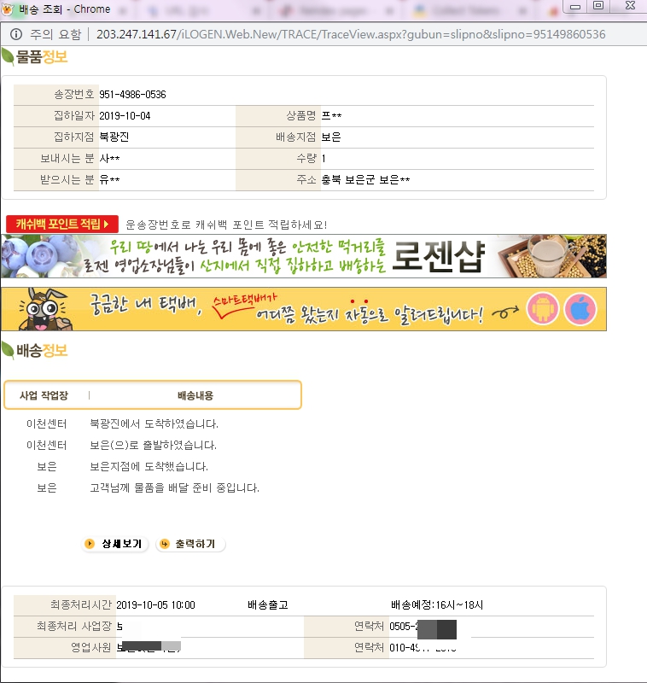Click the page favicon in the title bar
The image size is (647, 683).
(8, 9)
